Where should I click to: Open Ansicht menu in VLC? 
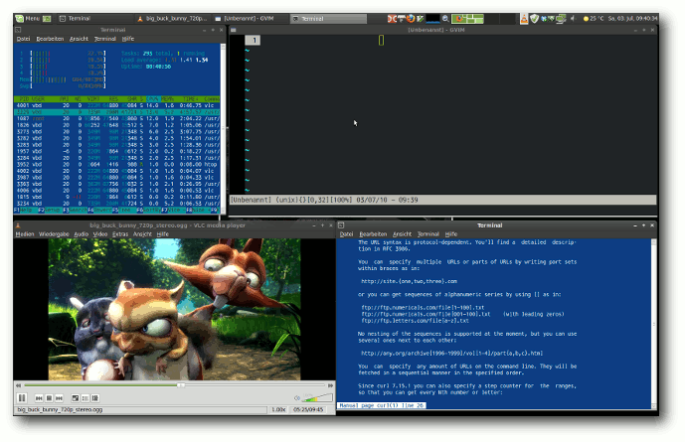pos(142,234)
